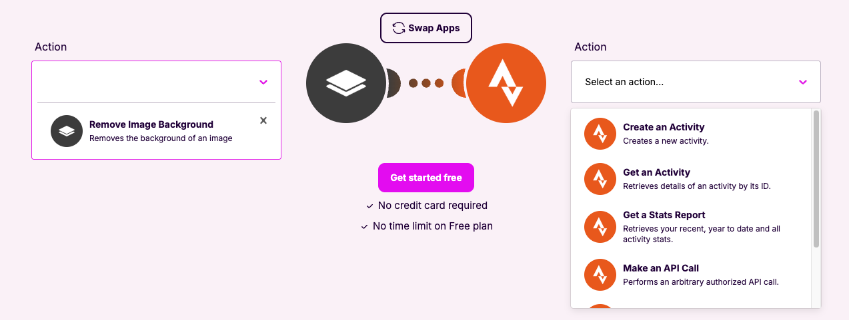This screenshot has width=849, height=332.
Task: Click the large orange Strava app icon
Action: tap(506, 83)
